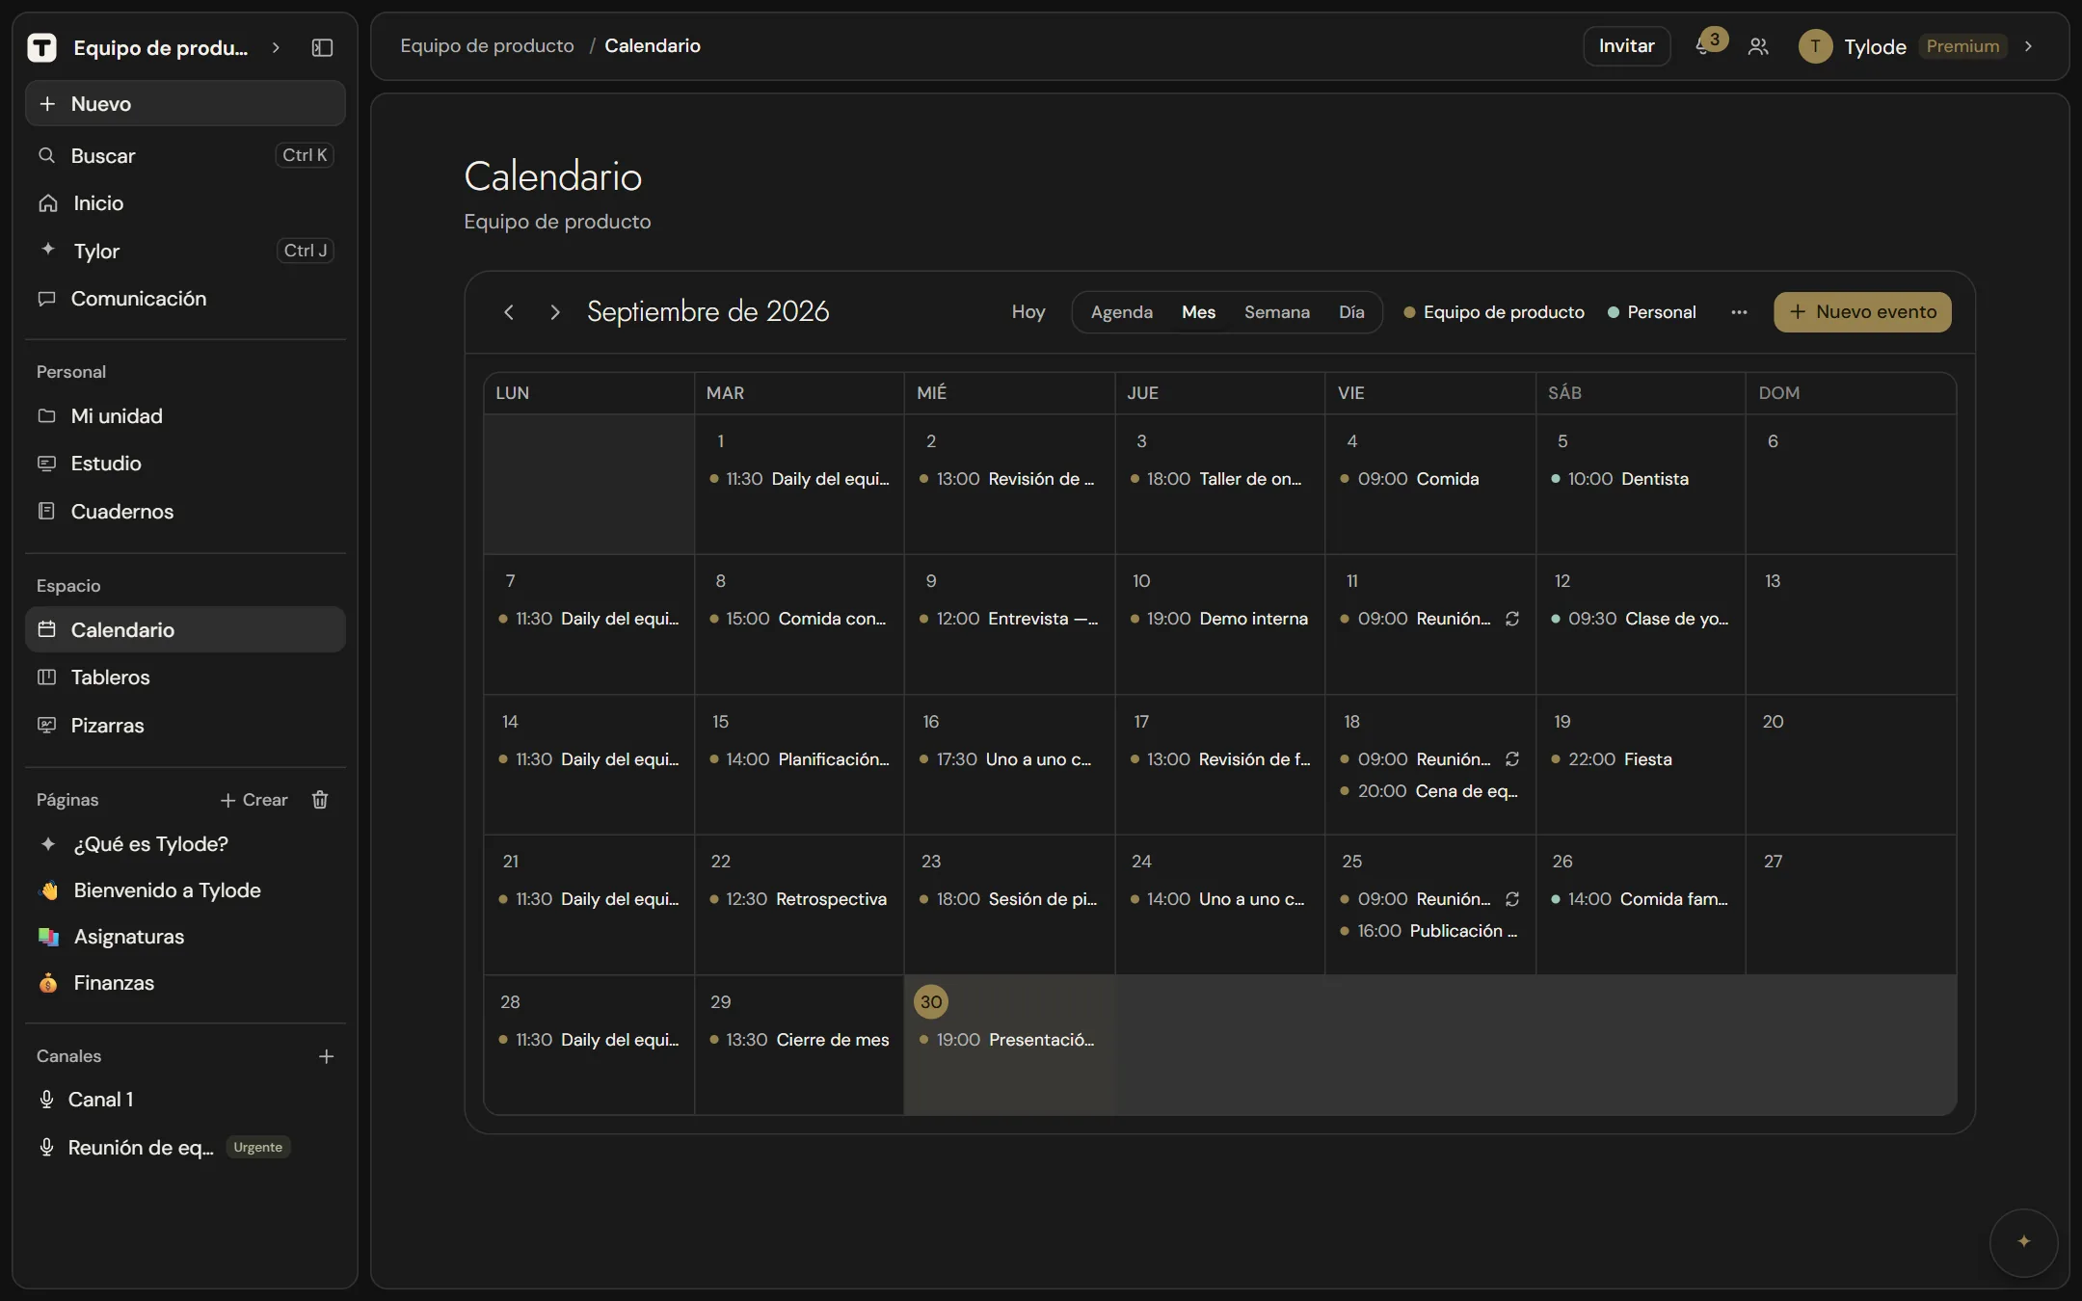
Task: Open the 12:30 Retrospectiva event
Action: [x=798, y=899]
